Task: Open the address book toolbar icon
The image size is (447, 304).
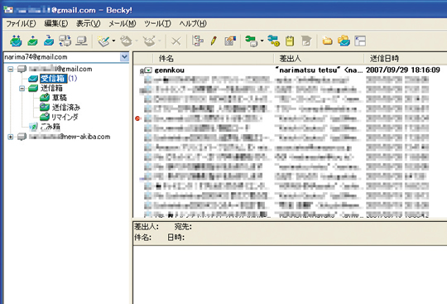Action: coord(230,41)
